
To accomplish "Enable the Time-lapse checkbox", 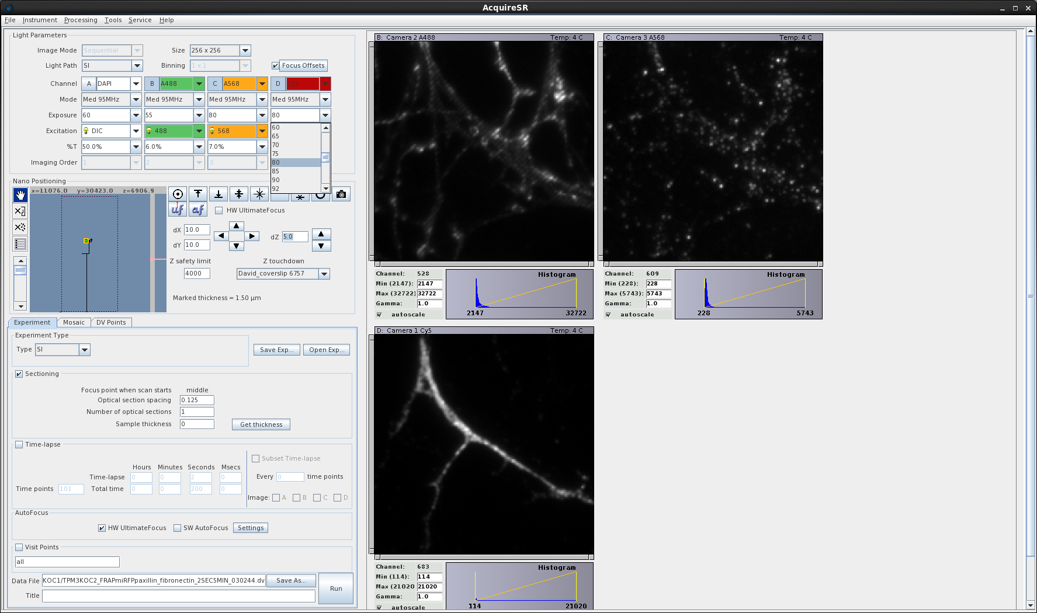I will [19, 444].
